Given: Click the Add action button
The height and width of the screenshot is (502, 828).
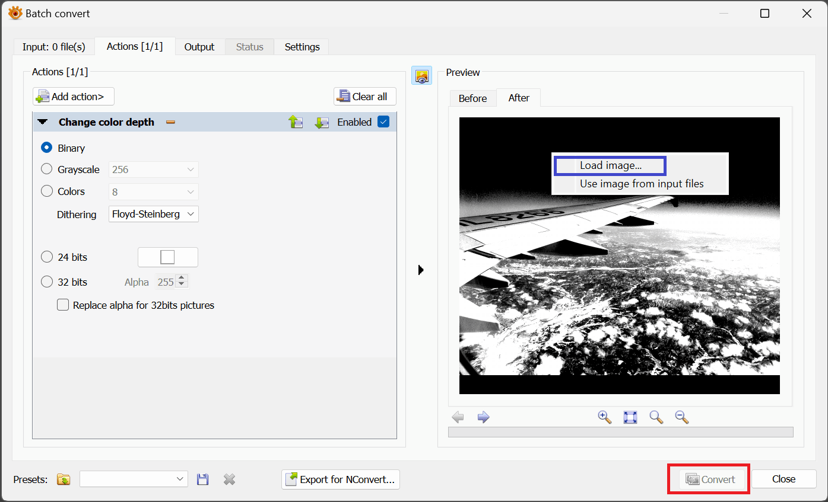Looking at the screenshot, I should tap(74, 97).
